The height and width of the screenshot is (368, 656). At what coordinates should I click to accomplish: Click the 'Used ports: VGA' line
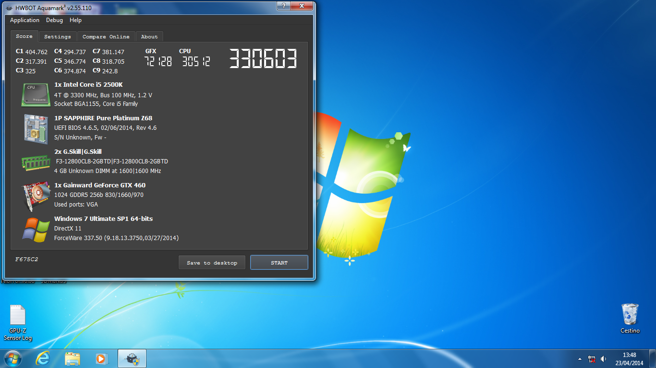tap(77, 205)
